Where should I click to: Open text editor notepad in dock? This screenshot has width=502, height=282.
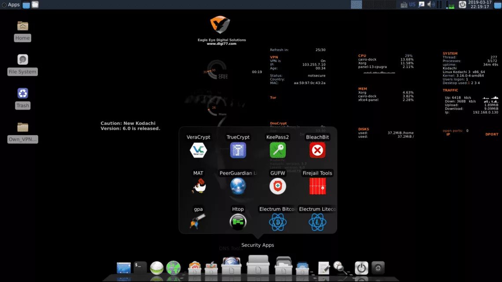[324, 268]
